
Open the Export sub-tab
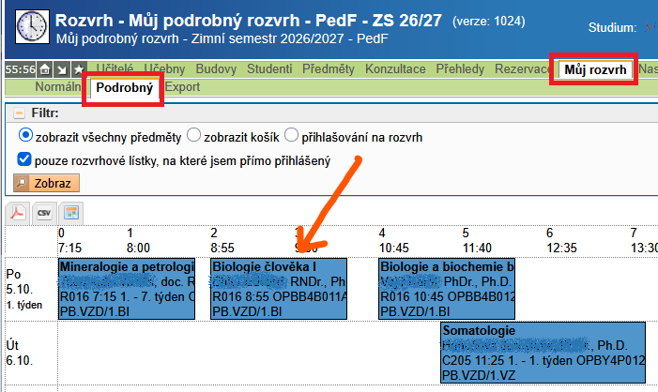click(x=182, y=87)
